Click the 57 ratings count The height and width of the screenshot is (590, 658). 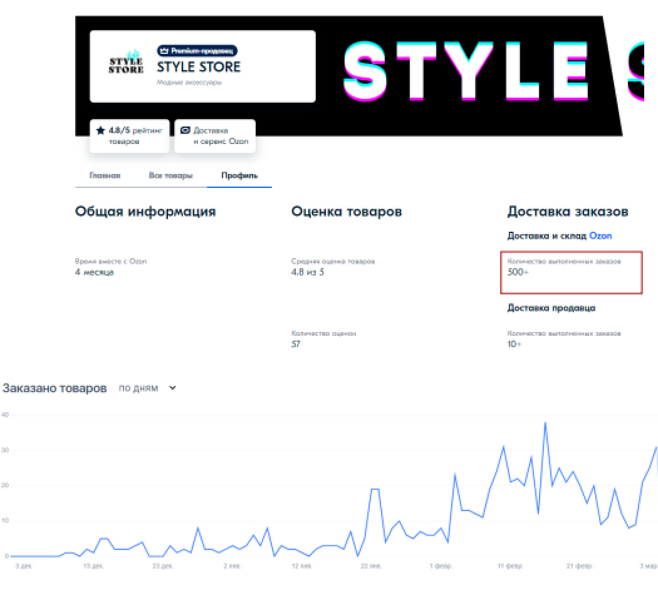pyautogui.click(x=296, y=344)
